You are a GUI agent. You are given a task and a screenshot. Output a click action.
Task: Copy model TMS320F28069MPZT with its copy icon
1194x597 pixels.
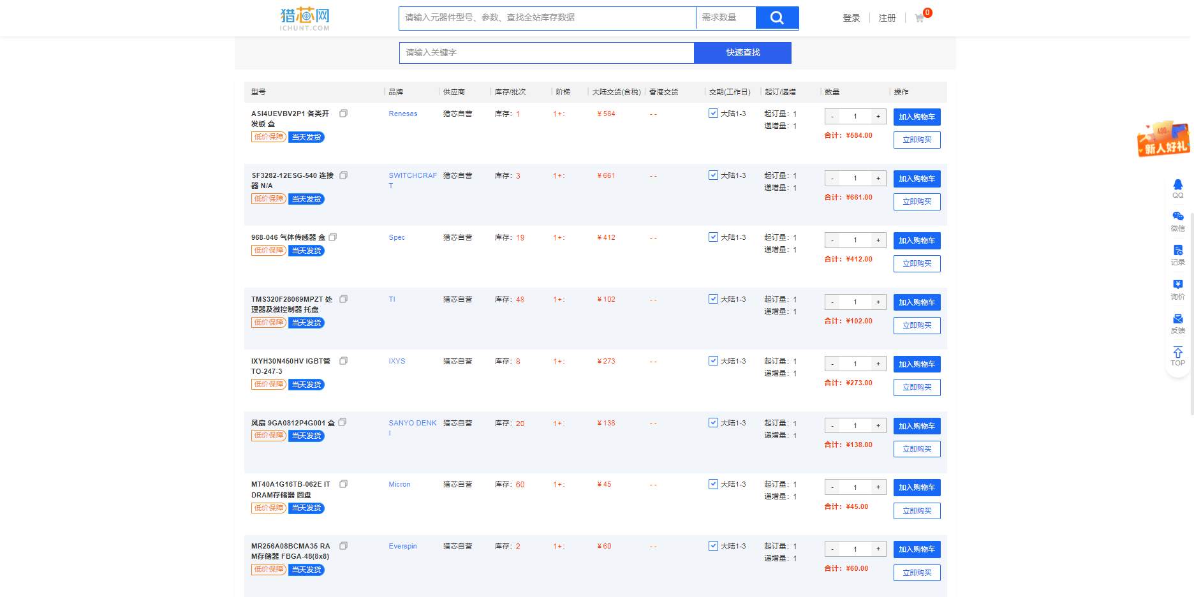click(343, 299)
